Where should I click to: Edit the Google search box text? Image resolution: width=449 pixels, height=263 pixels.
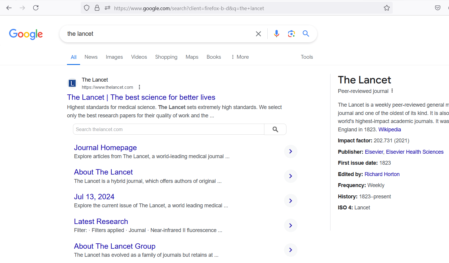click(x=158, y=34)
